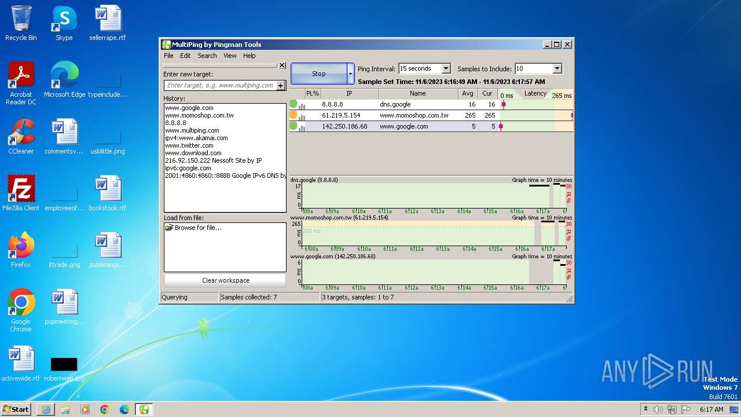Click the MultiPing taskbar button
Viewport: 741px width, 417px height.
(144, 409)
